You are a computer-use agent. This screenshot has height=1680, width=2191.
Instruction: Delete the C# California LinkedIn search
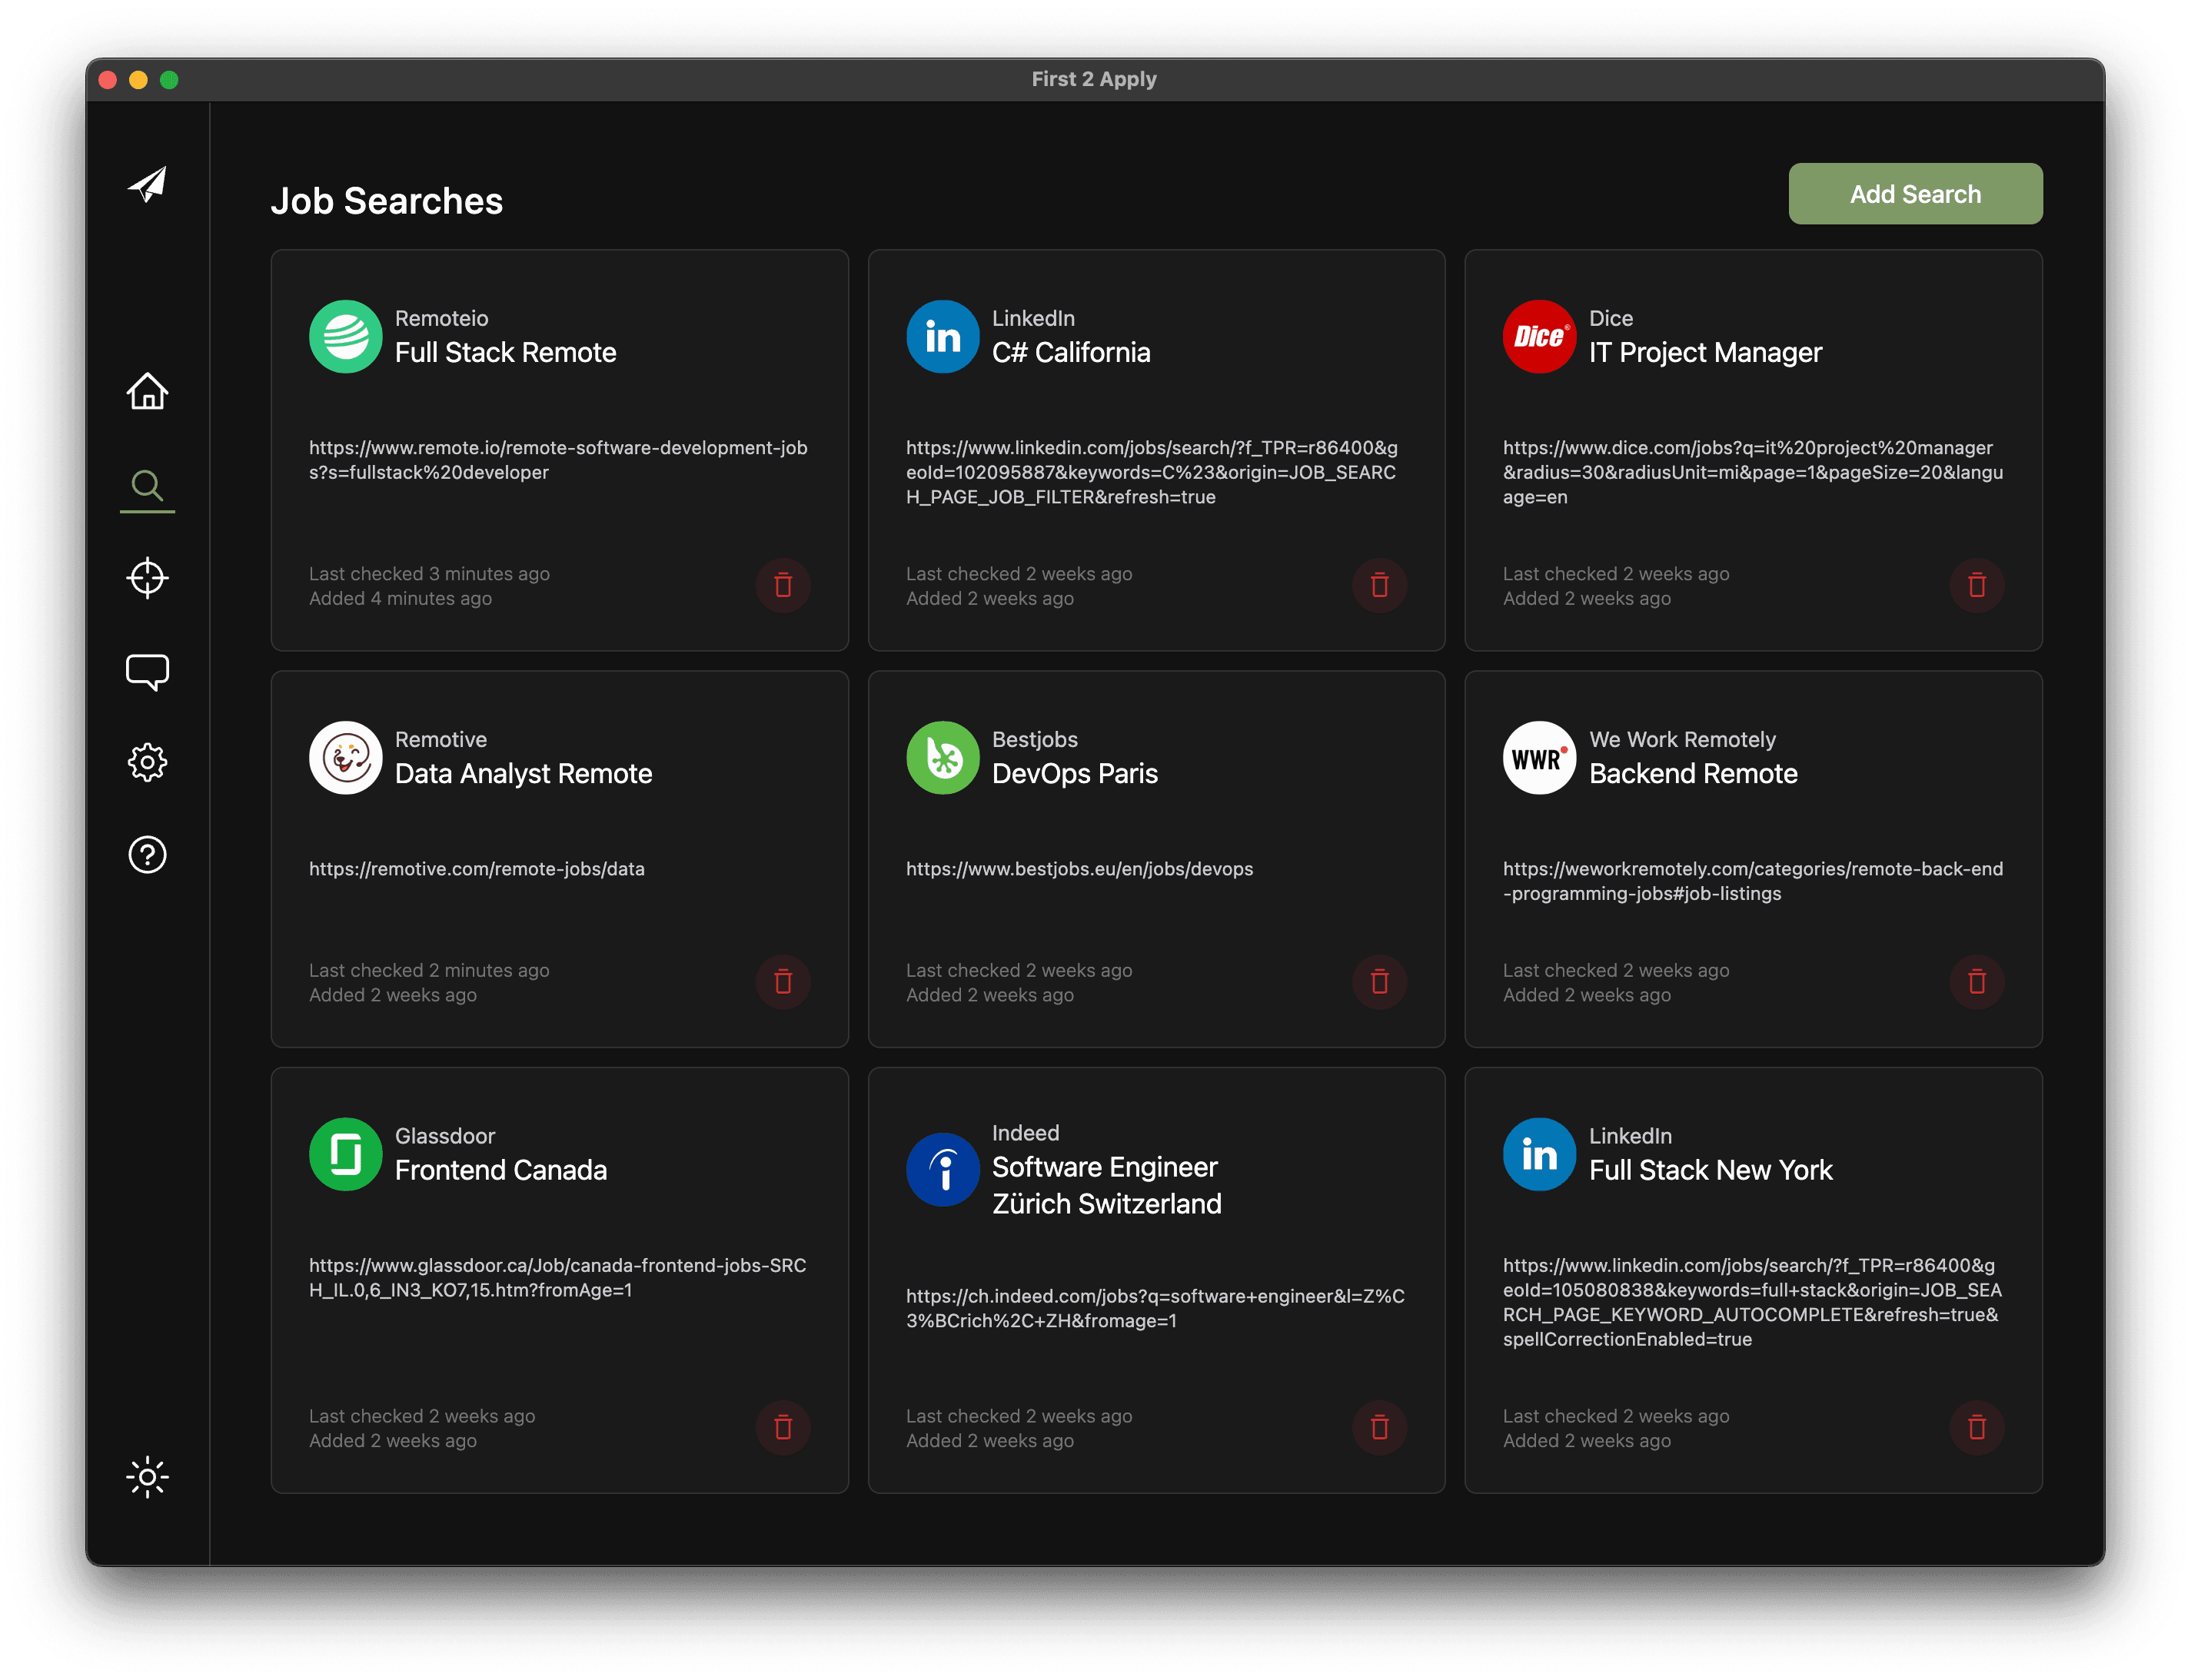click(1380, 585)
